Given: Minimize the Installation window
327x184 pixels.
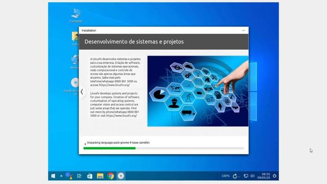Looking at the screenshot, I should pos(243,31).
